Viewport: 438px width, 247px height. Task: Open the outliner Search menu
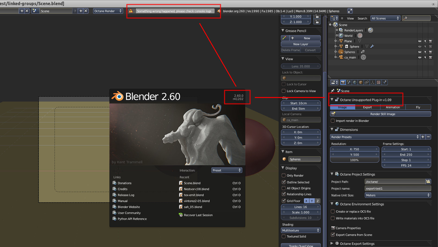tap(362, 18)
